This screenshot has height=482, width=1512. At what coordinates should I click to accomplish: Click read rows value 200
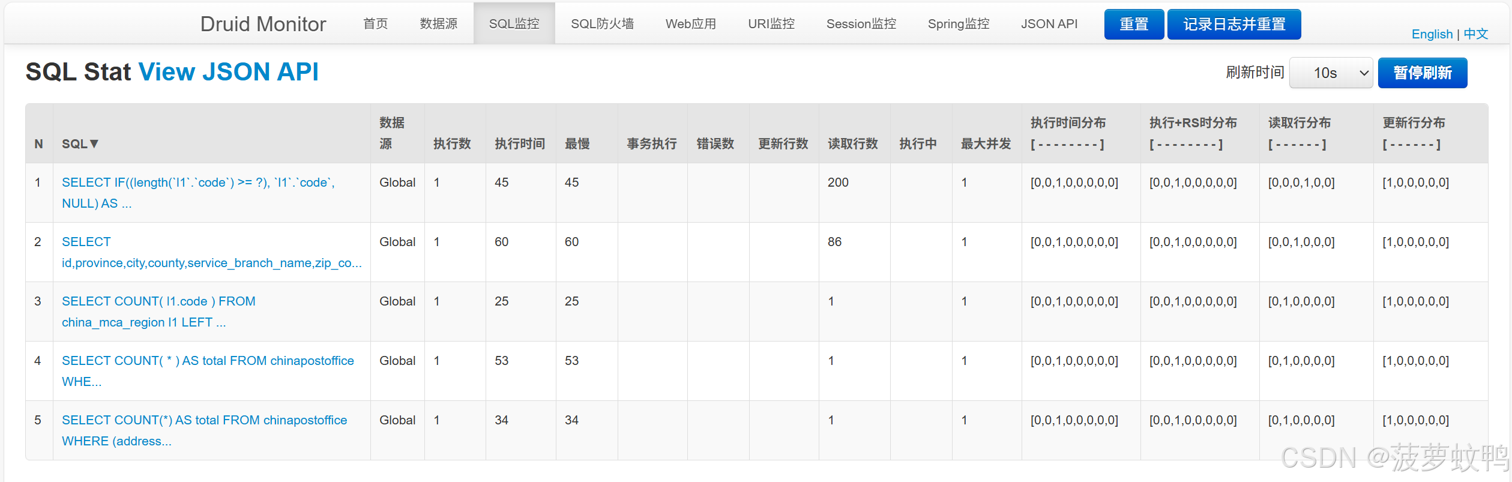tap(838, 182)
